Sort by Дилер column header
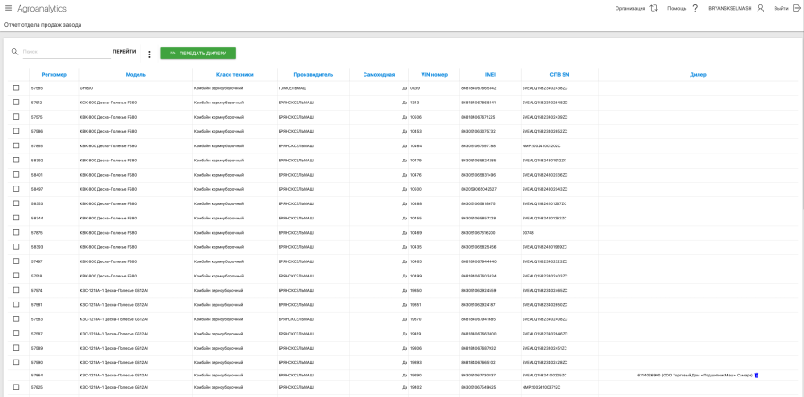 (698, 75)
